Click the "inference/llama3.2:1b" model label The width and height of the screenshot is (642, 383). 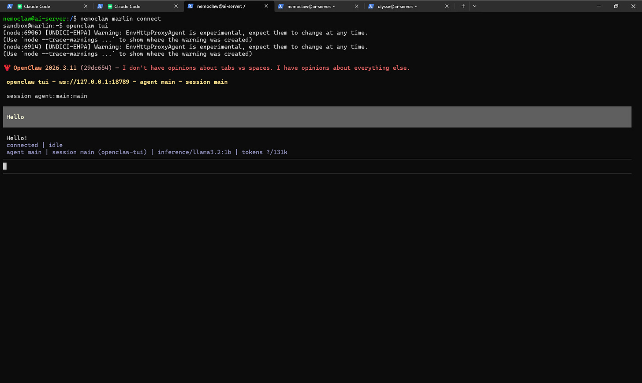click(194, 152)
